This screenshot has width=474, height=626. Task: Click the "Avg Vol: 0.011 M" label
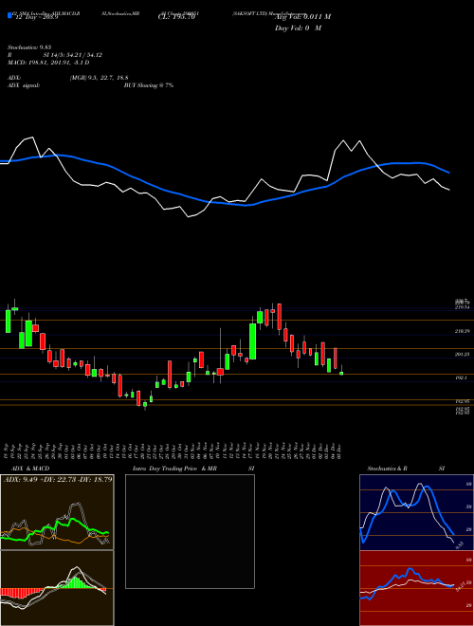coord(302,17)
